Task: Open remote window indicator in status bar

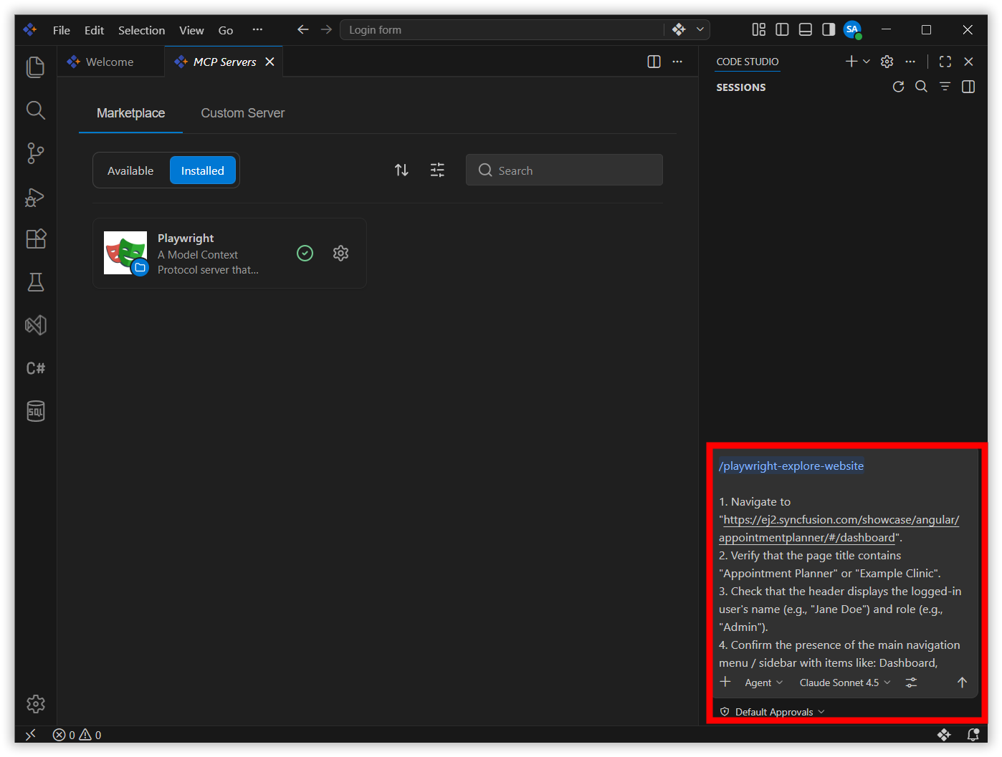Action: pos(30,735)
